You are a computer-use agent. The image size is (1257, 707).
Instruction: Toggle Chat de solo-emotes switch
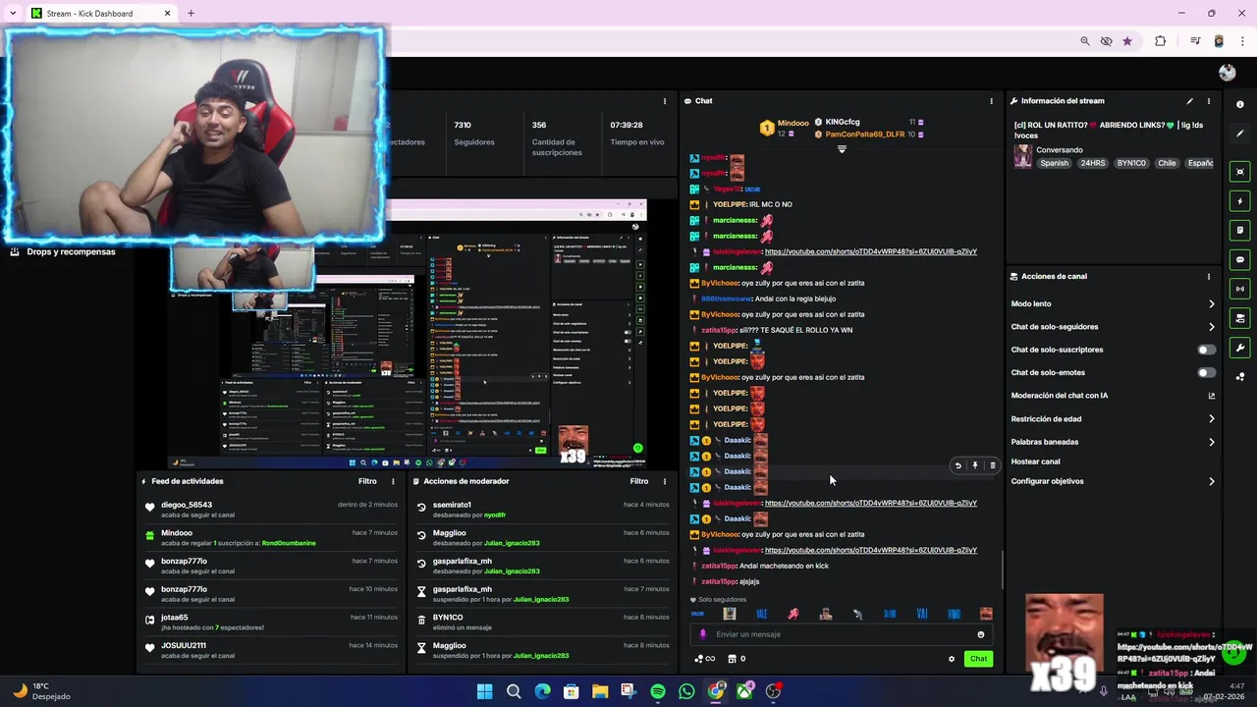(x=1206, y=373)
